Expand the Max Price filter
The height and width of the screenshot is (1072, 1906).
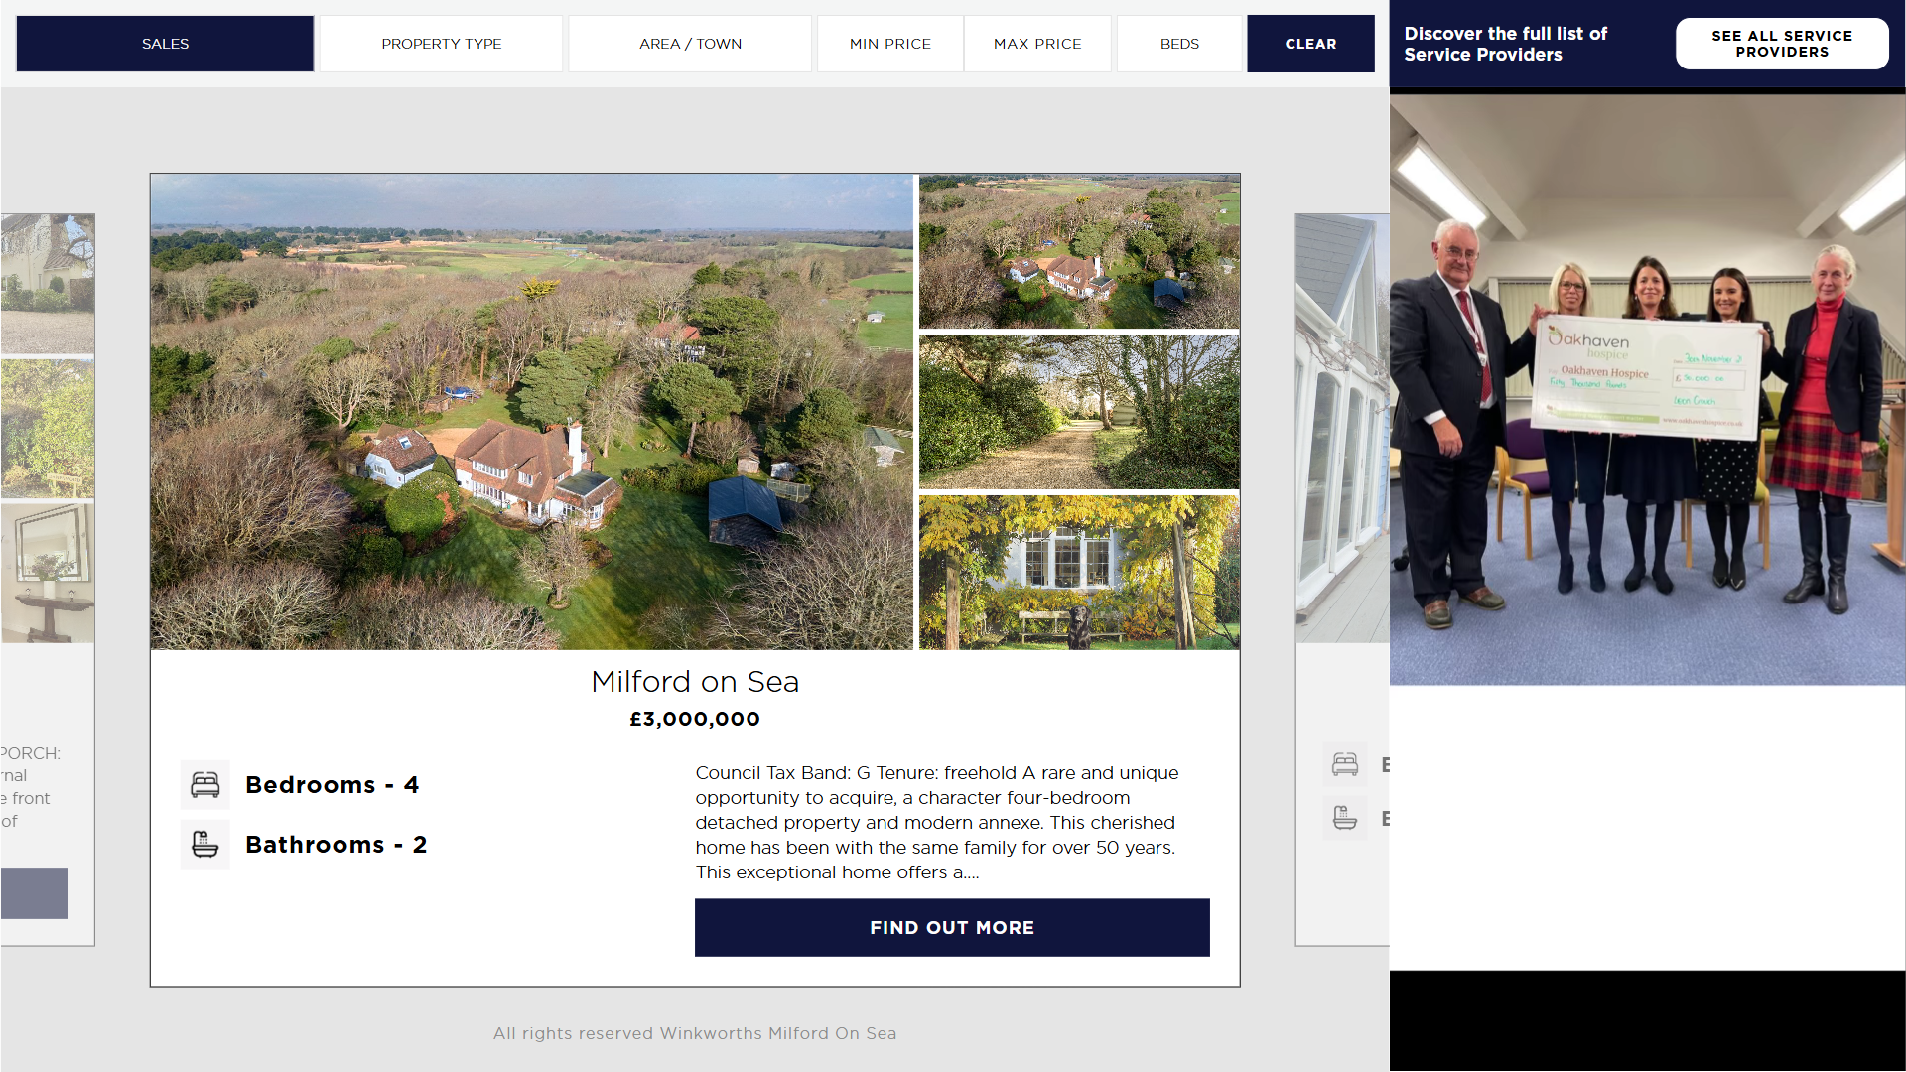coord(1037,44)
